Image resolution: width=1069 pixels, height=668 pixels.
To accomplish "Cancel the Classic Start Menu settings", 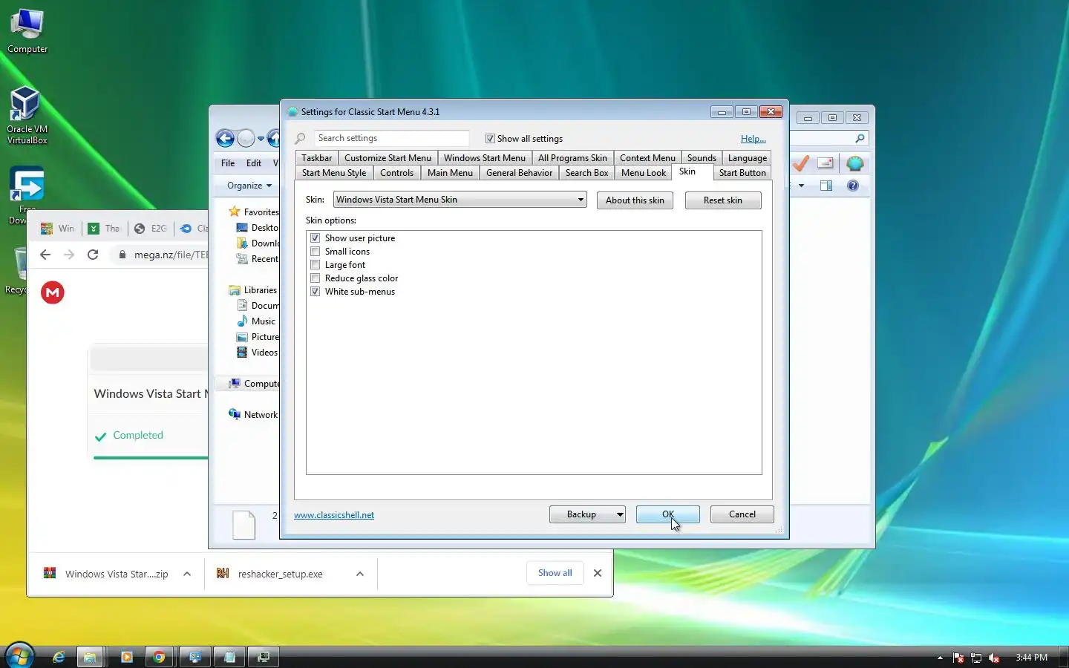I will 742,514.
